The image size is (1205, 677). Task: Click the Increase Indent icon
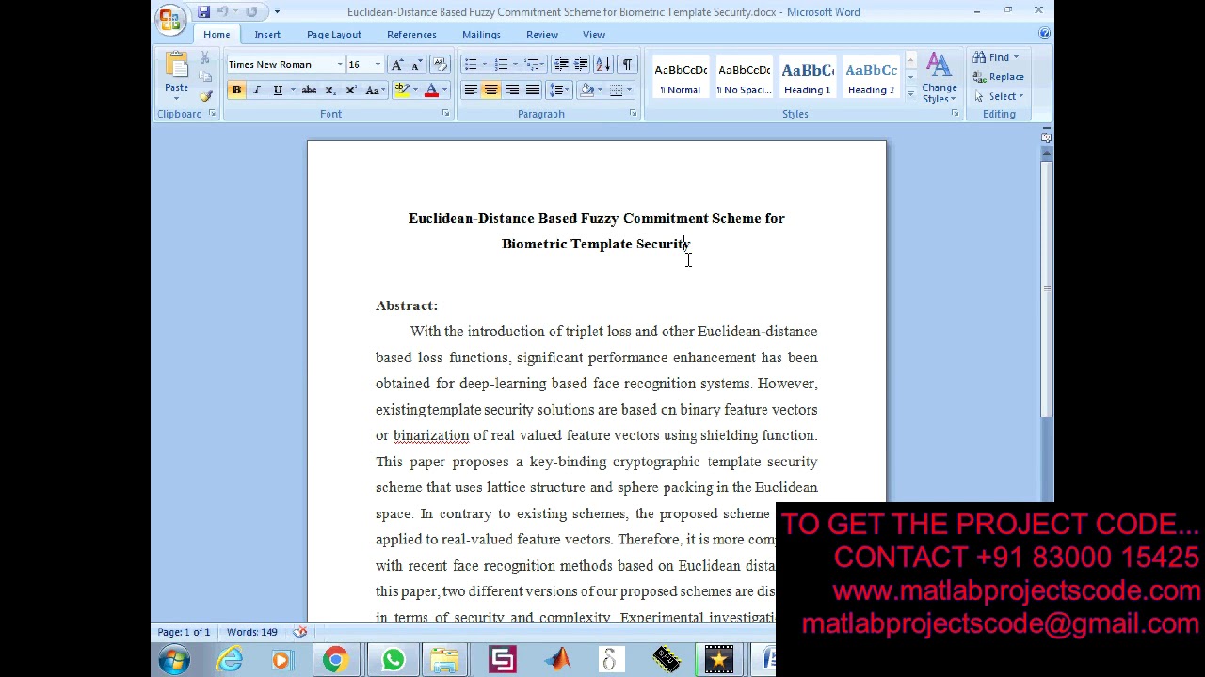coord(581,65)
